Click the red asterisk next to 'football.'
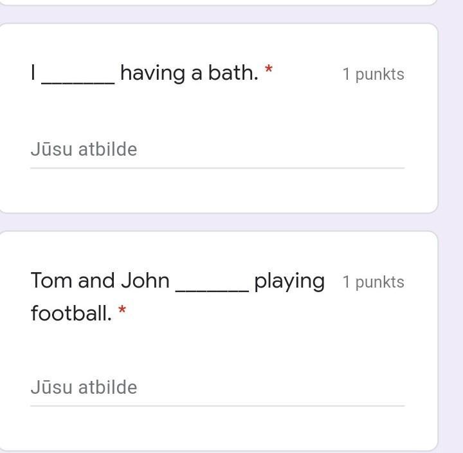Viewport: 463px width, 453px height. tap(122, 310)
